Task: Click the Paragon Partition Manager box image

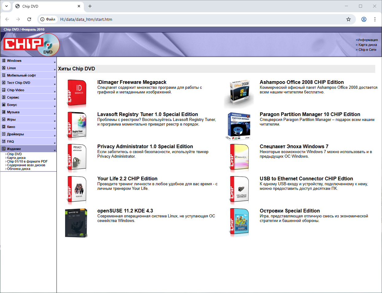Action: [239, 126]
